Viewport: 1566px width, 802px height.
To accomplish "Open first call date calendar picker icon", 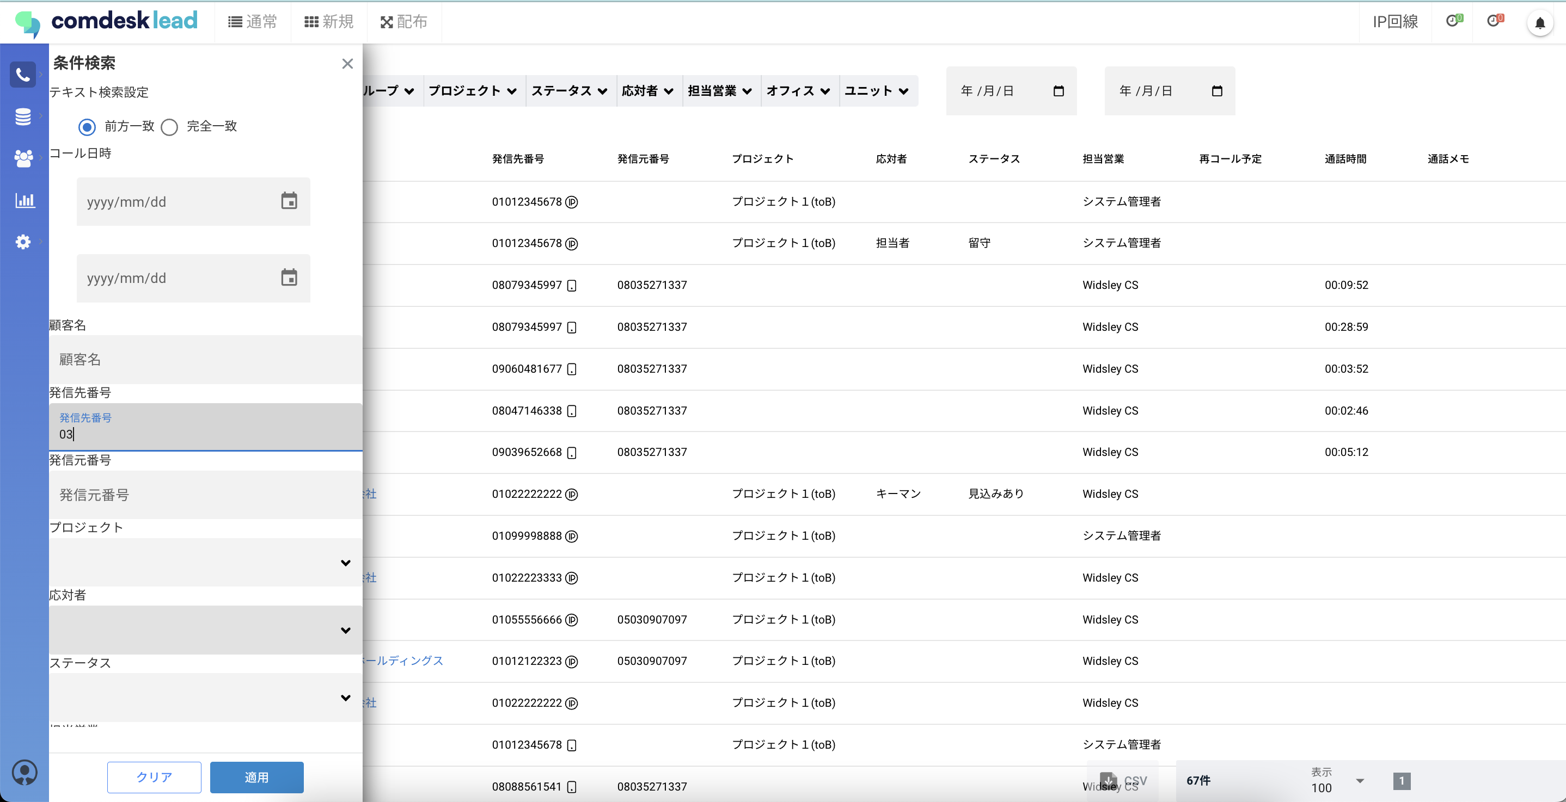I will tap(289, 201).
